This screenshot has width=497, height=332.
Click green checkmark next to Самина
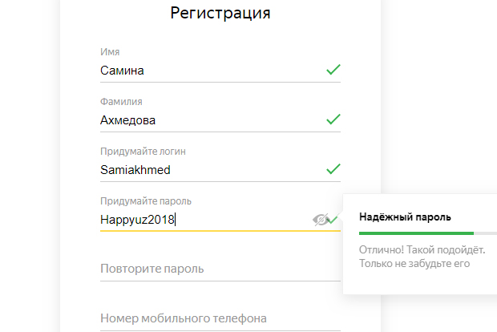[x=333, y=70]
